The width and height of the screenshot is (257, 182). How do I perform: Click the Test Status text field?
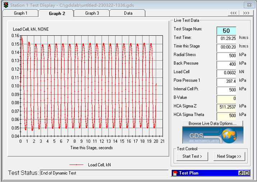(104, 173)
